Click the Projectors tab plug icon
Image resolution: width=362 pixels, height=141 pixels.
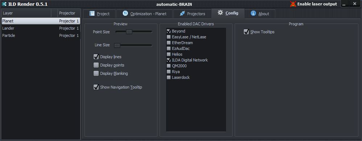[x=182, y=14]
